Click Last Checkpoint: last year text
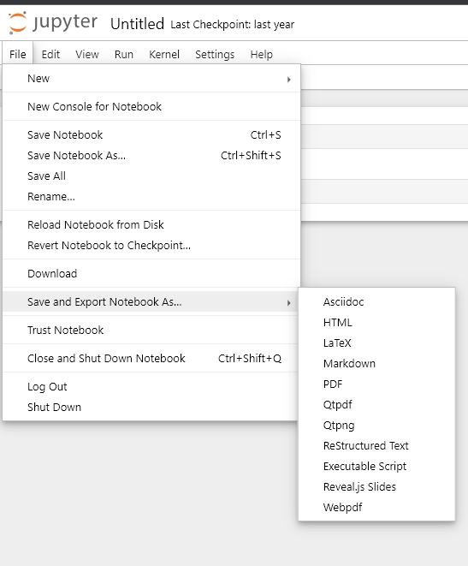This screenshot has height=566, width=468. point(232,25)
